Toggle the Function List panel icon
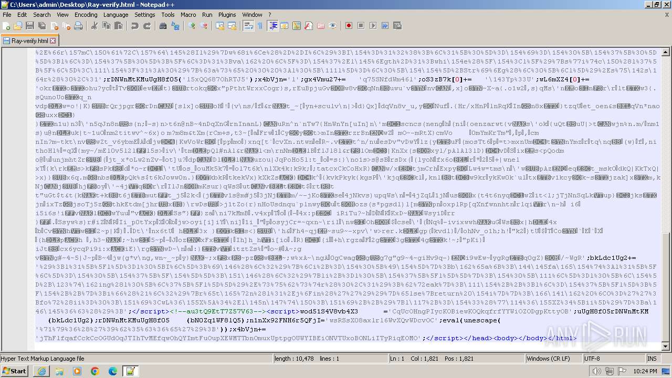This screenshot has width=672, height=378. (x=309, y=26)
